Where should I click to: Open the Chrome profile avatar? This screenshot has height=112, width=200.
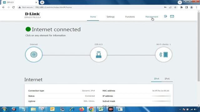click(192, 7)
